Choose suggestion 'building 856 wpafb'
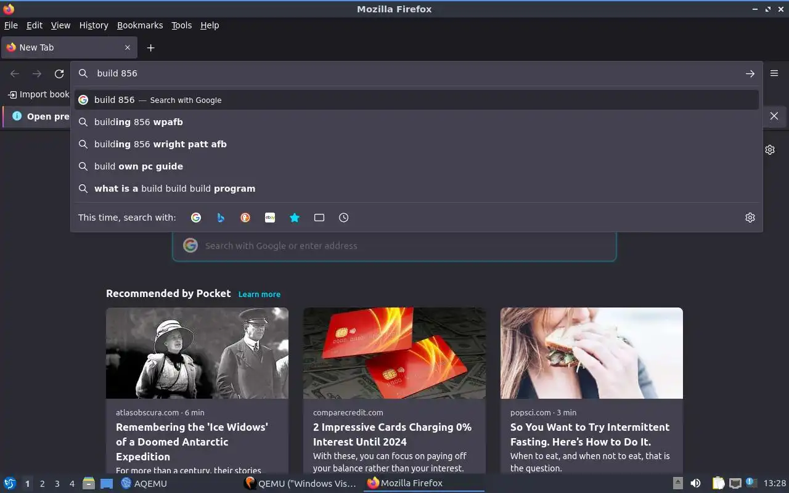The height and width of the screenshot is (493, 789). point(417,122)
